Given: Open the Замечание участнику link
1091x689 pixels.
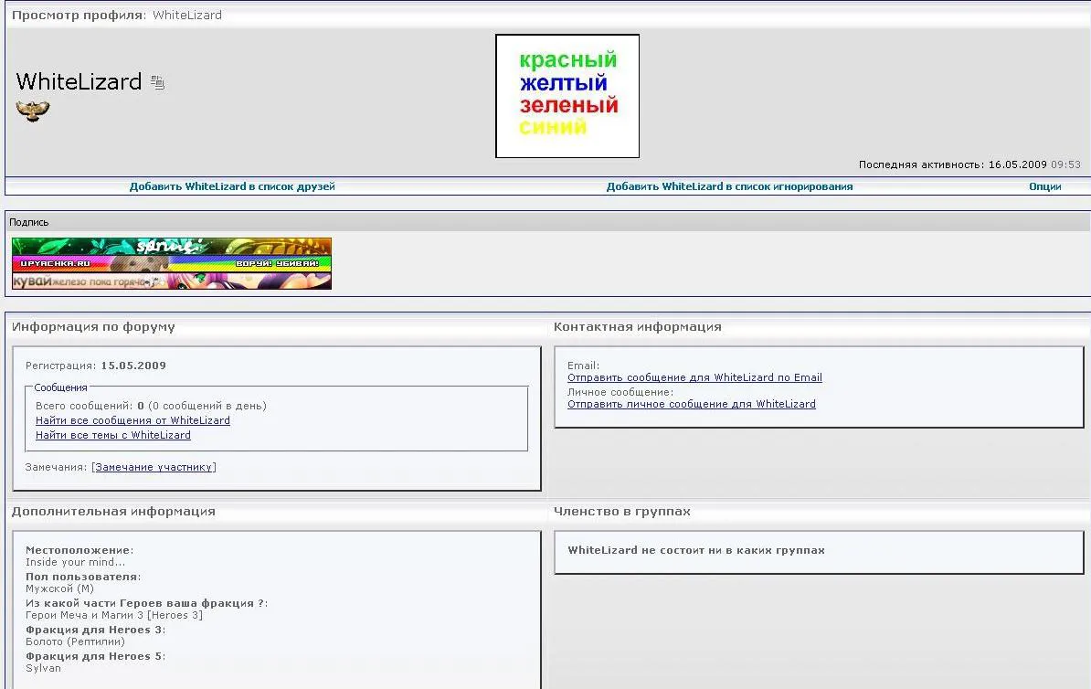Looking at the screenshot, I should point(154,467).
